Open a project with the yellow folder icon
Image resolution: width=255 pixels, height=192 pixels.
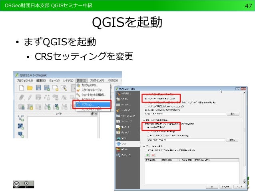[x=30, y=88]
